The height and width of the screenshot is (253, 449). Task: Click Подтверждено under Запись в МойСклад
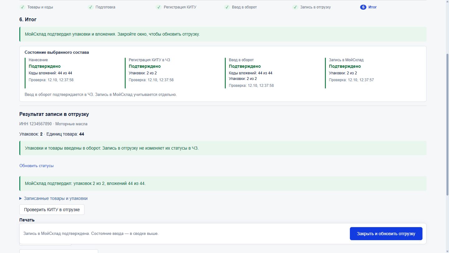pyautogui.click(x=345, y=66)
